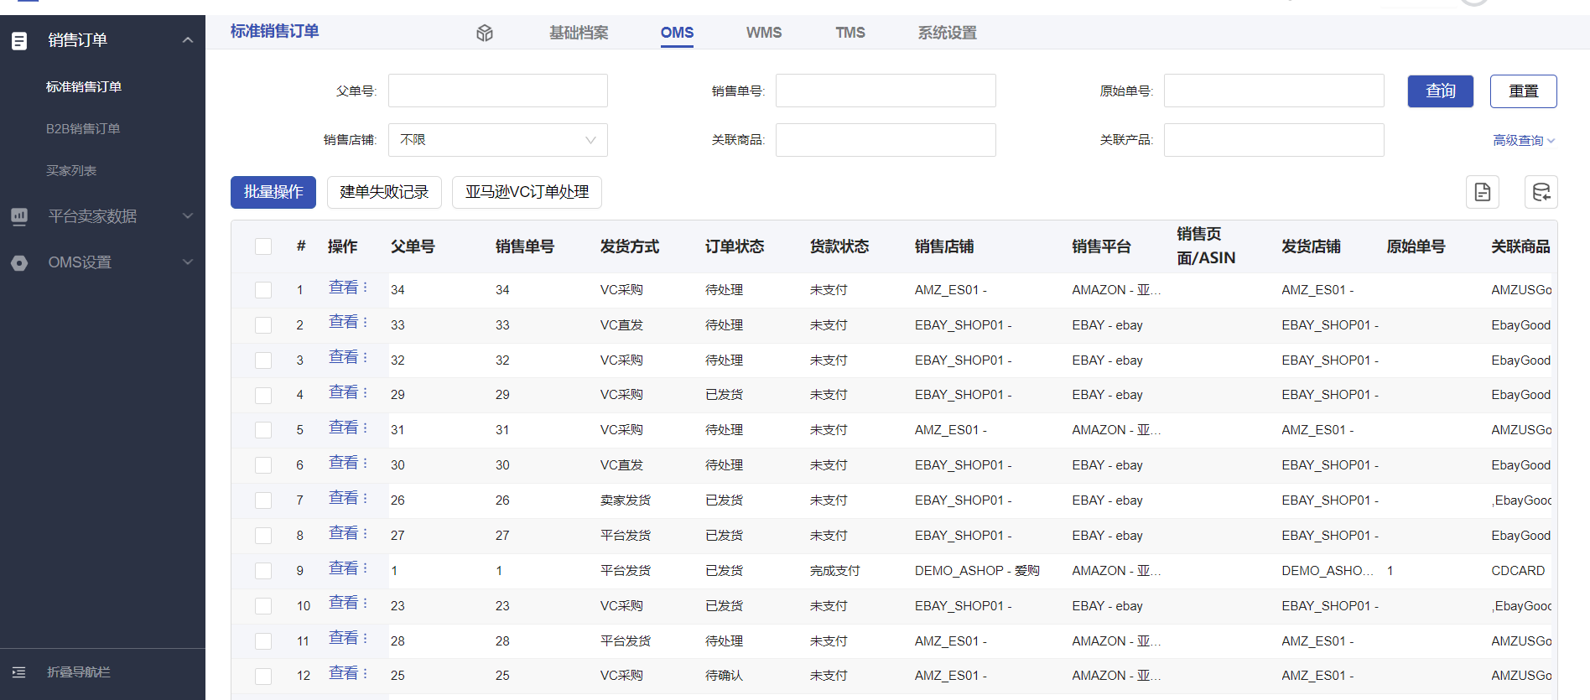Open 标准销售订单 in the sidebar

click(x=84, y=86)
